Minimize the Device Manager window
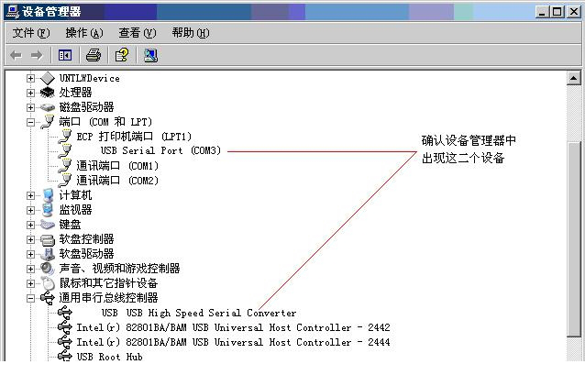Image resolution: width=585 pixels, height=375 pixels. click(x=542, y=12)
